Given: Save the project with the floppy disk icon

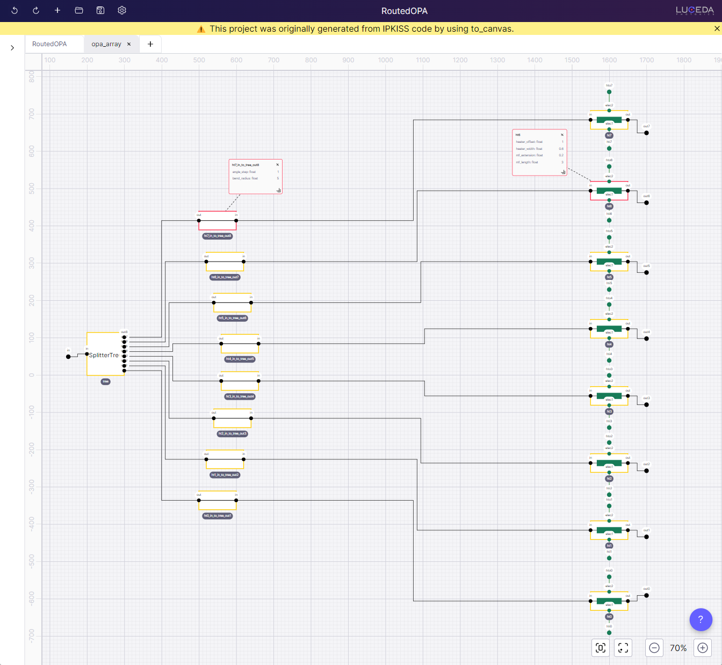Looking at the screenshot, I should 100,11.
